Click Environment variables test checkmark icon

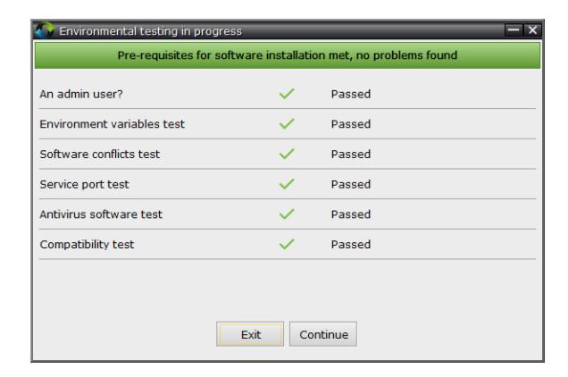click(287, 123)
